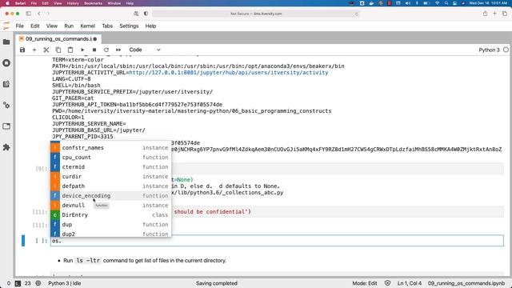Screen dimensions: 512x288
Task: Open the macOS History menu
Action: pos(73,3)
